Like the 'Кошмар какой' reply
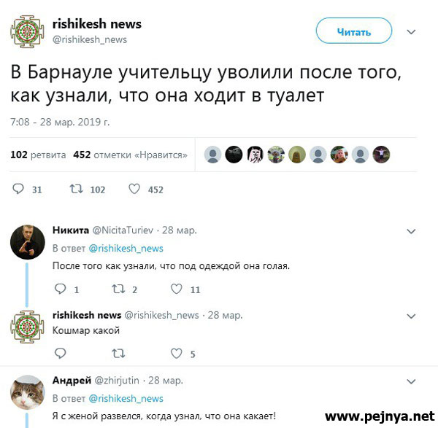438x428 pixels. click(177, 354)
